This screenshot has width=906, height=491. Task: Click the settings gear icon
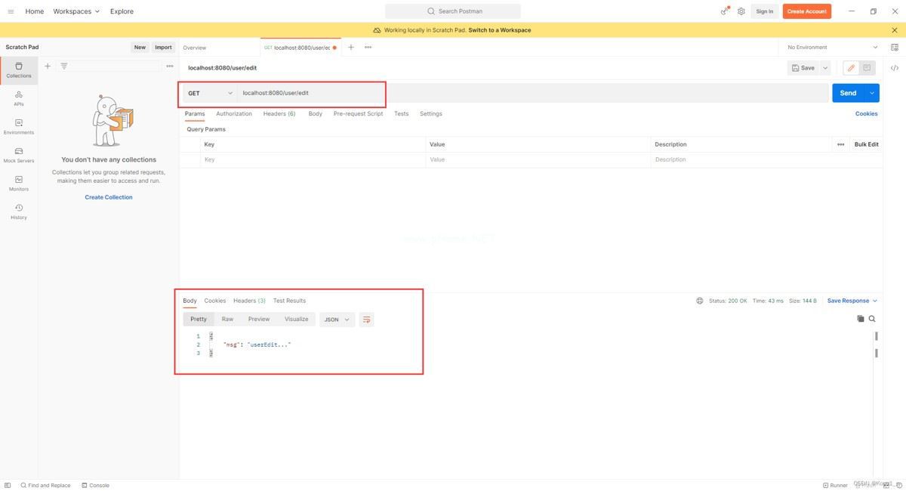coord(741,11)
